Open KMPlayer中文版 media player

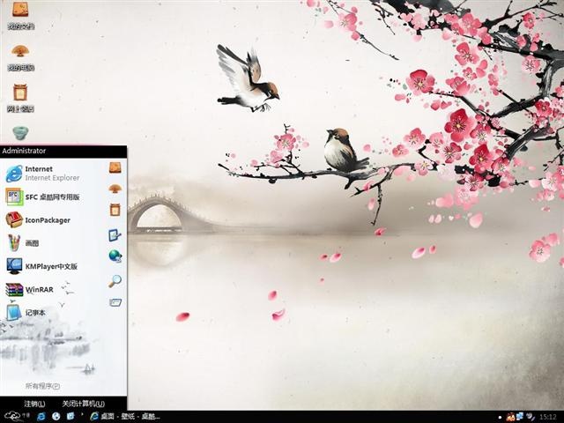click(x=41, y=266)
